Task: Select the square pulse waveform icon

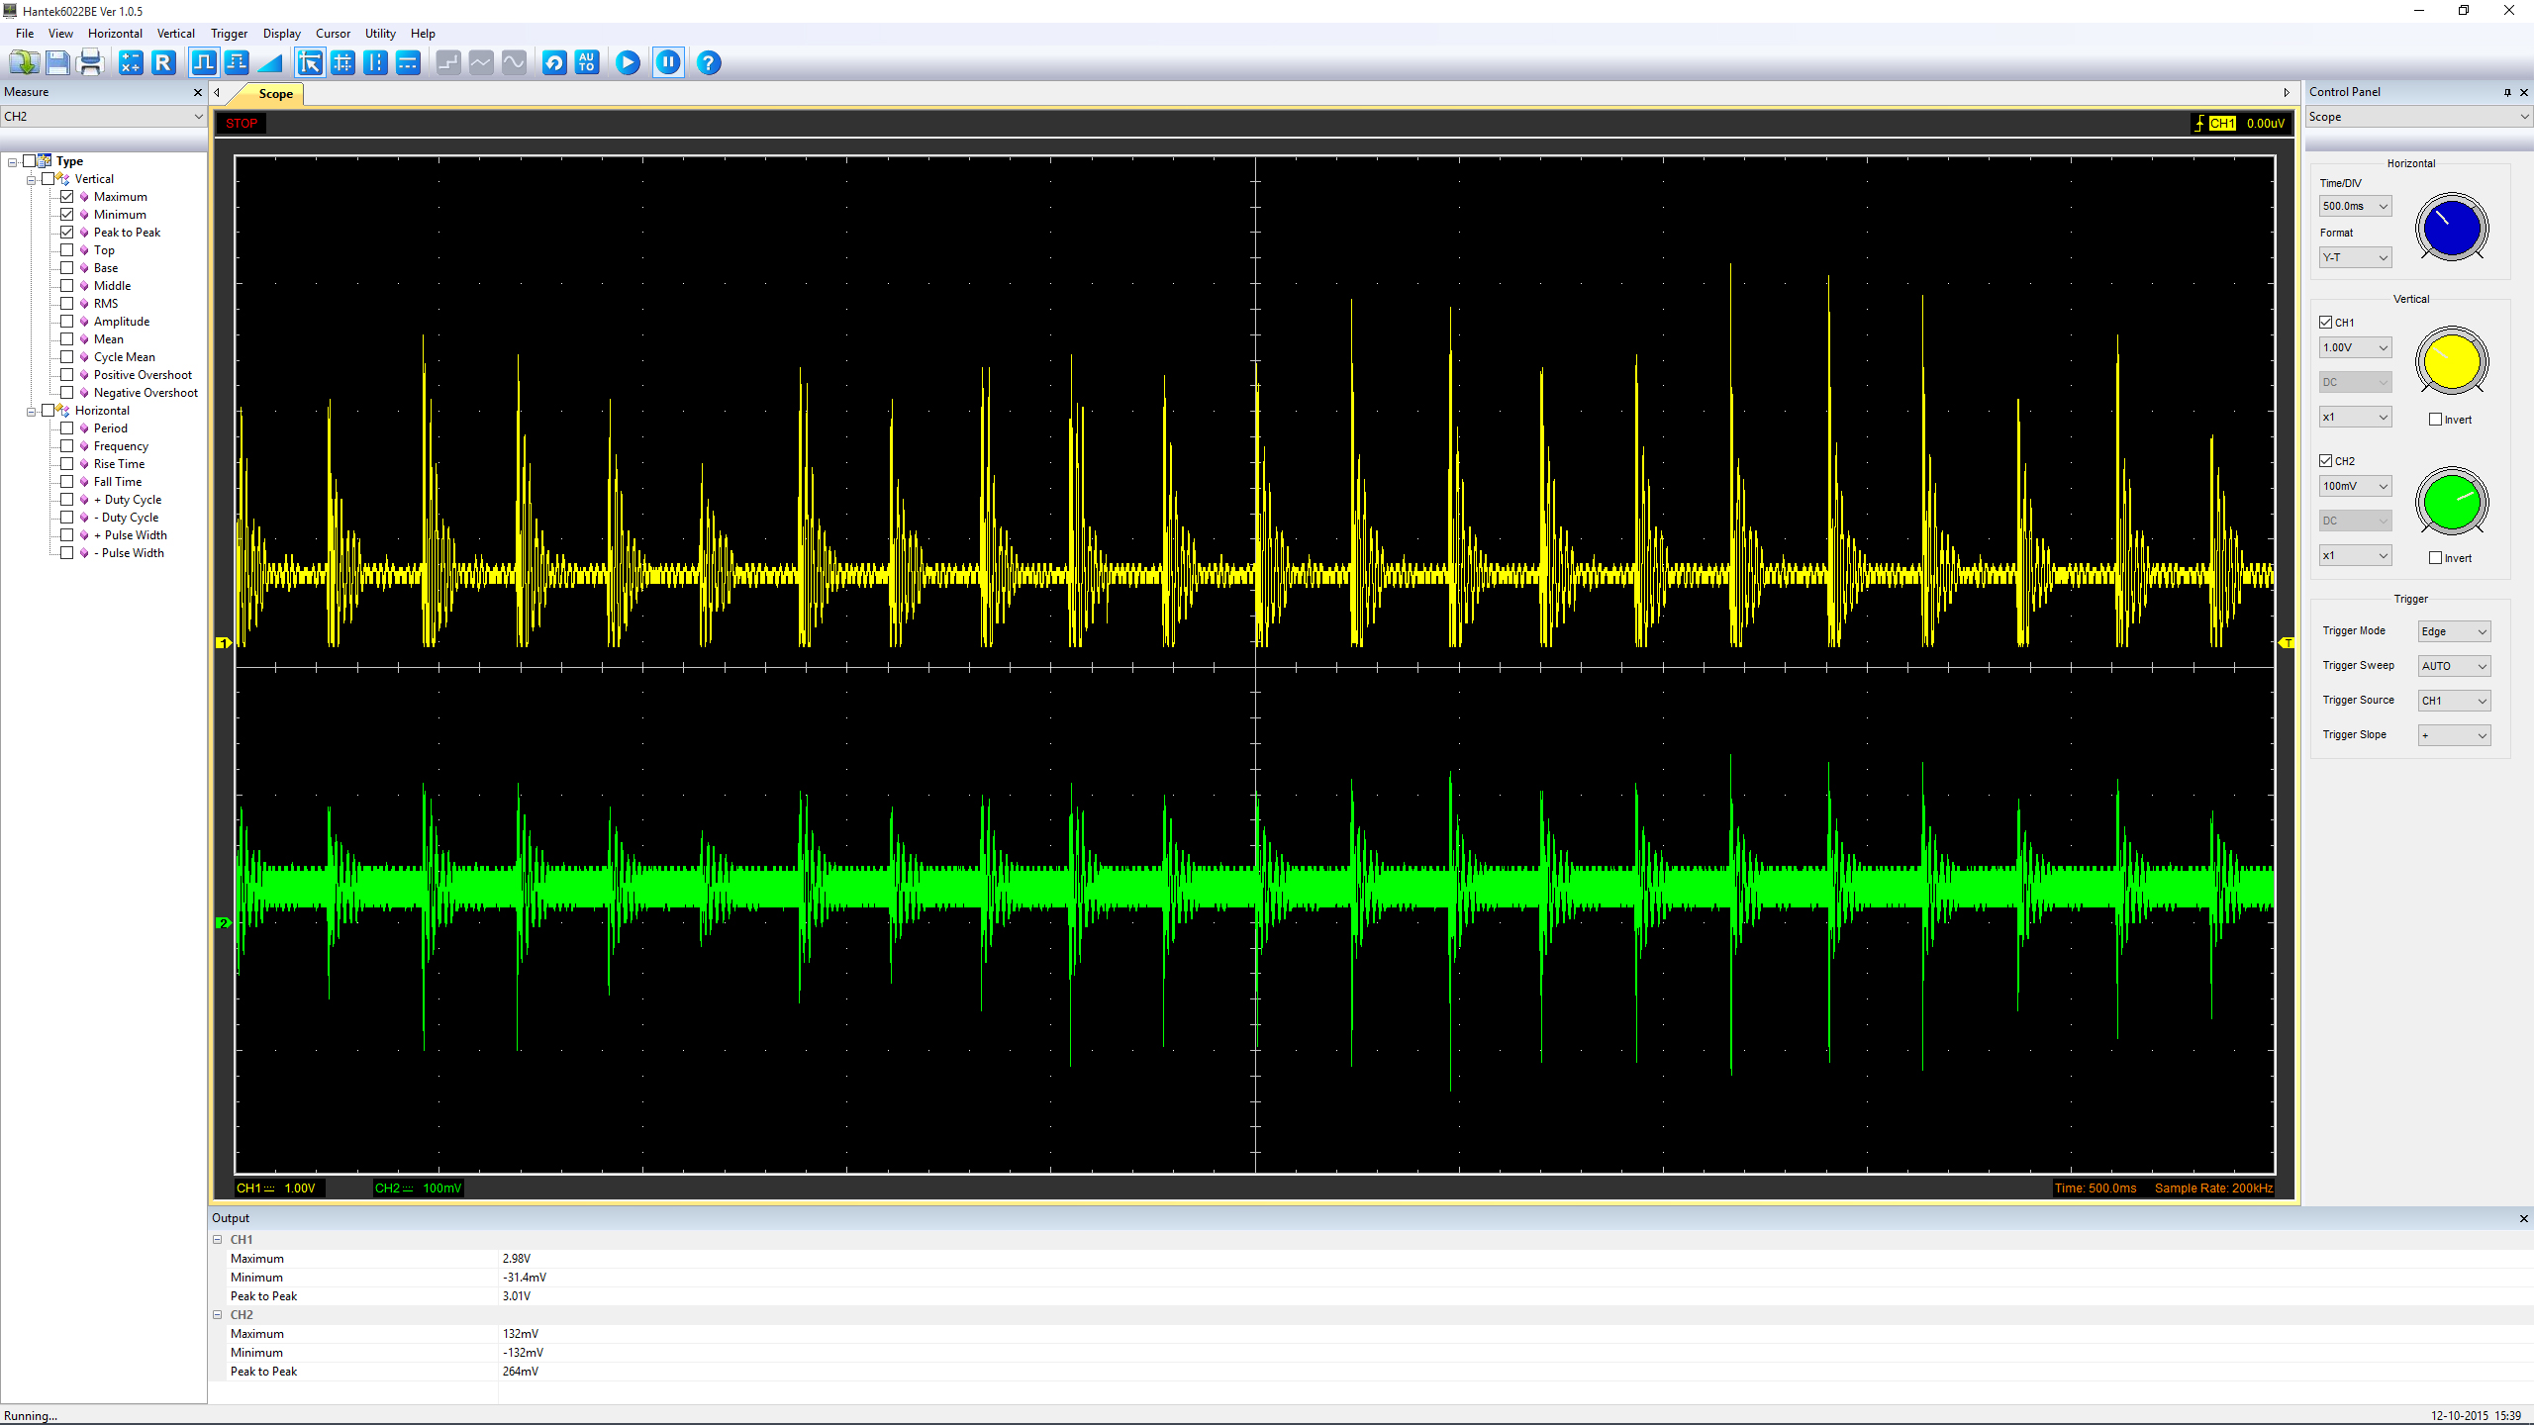Action: tap(204, 63)
